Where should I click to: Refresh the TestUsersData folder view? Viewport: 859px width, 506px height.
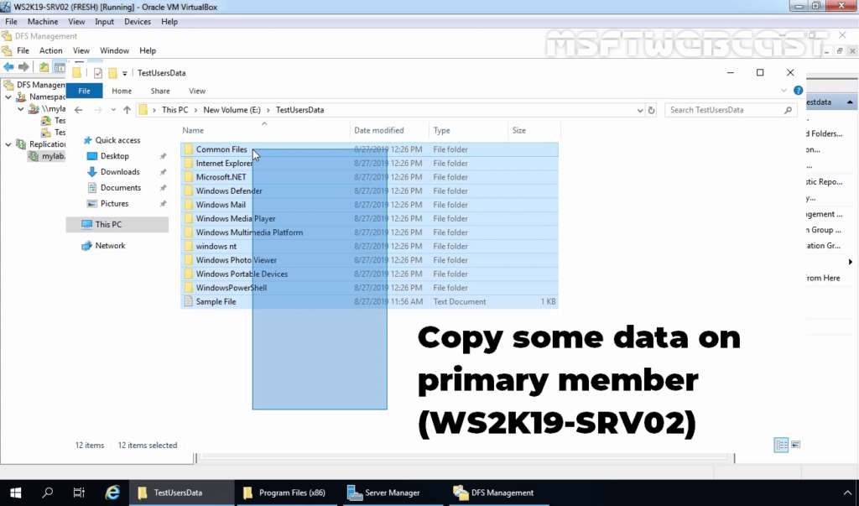click(x=651, y=110)
